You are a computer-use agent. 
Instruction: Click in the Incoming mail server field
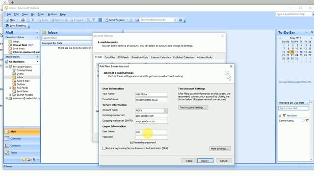click(152, 116)
